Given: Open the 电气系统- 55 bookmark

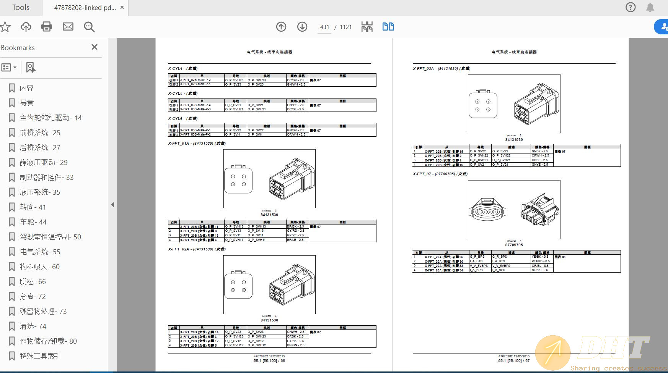Looking at the screenshot, I should (x=40, y=252).
